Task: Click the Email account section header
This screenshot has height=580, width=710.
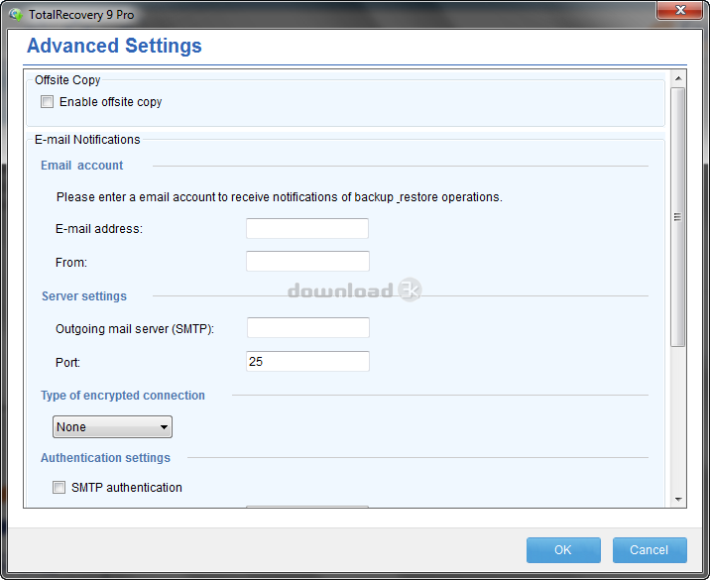Action: [x=82, y=166]
